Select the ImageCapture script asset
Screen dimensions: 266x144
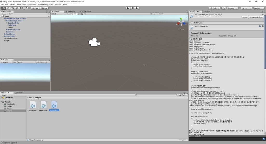(x=33, y=106)
